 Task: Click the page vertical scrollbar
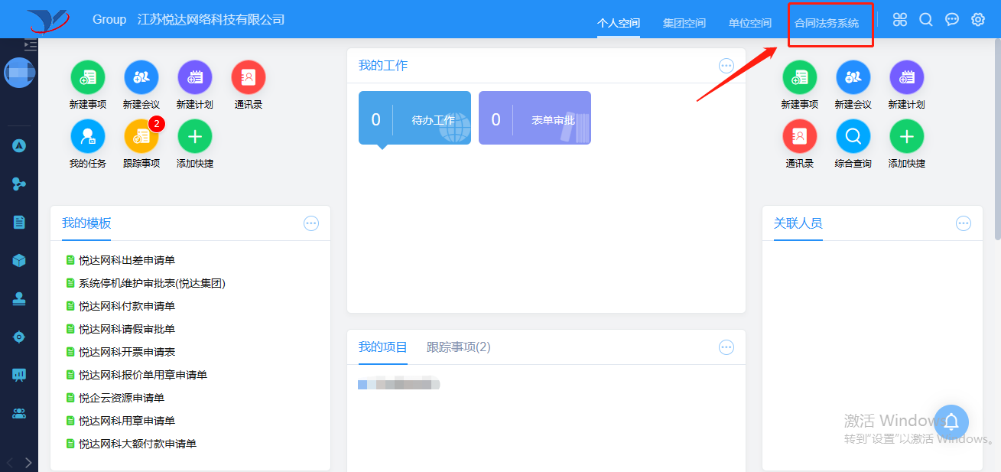point(996,153)
